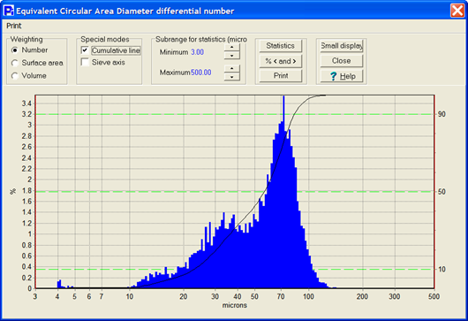Switch to Small display

(342, 46)
